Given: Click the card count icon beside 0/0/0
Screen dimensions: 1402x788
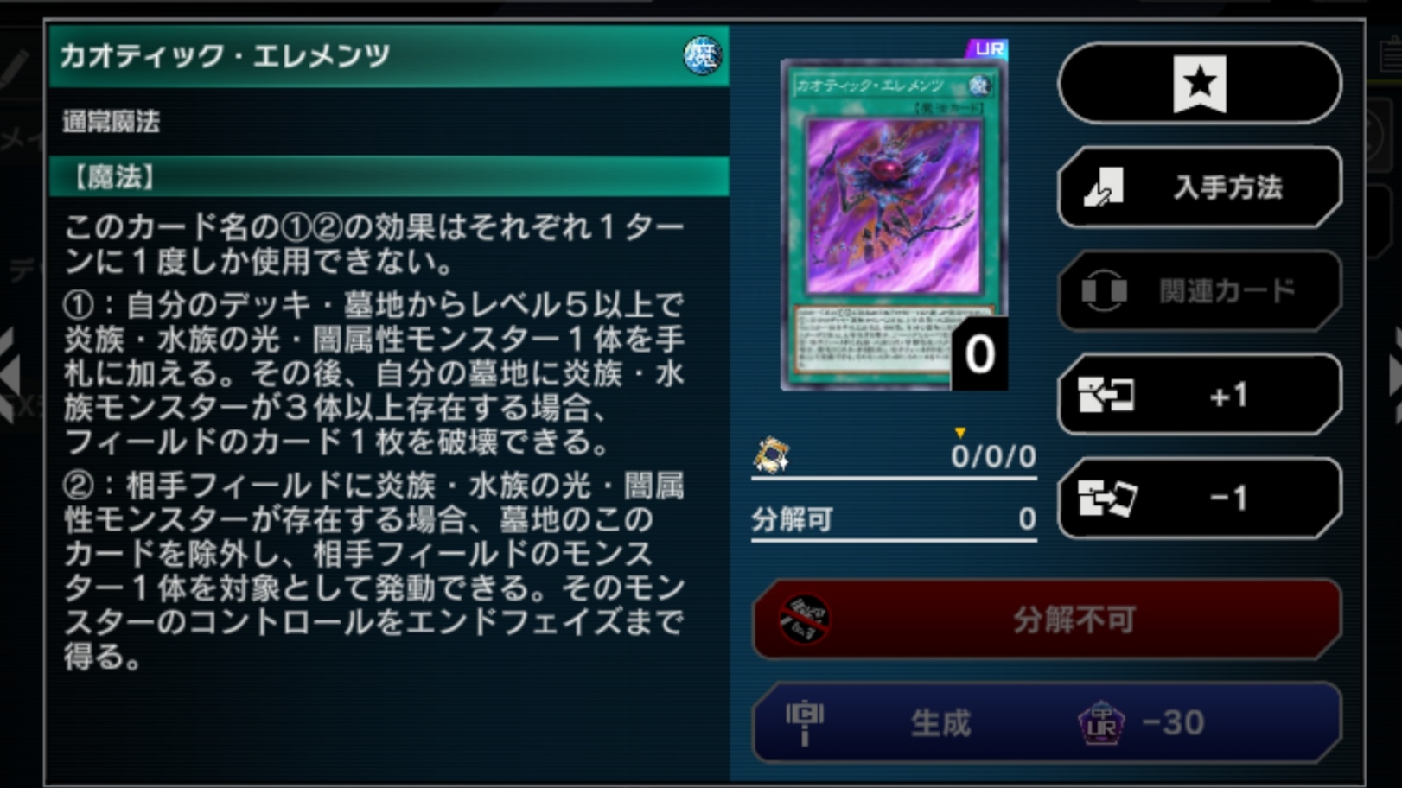Looking at the screenshot, I should point(771,454).
